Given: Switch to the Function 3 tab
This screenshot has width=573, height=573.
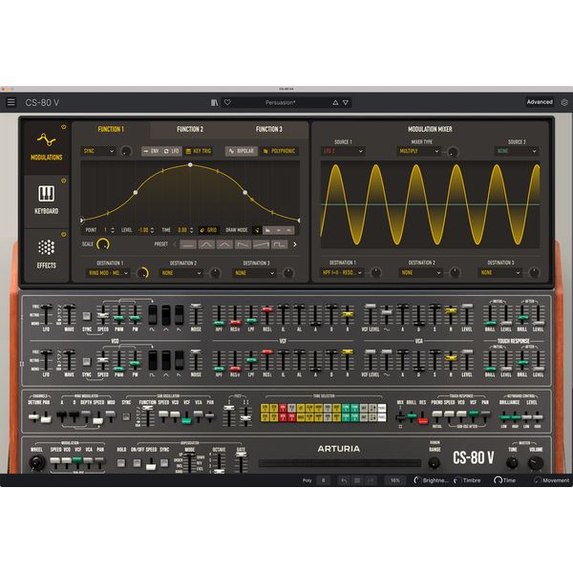Looking at the screenshot, I should pyautogui.click(x=269, y=129).
